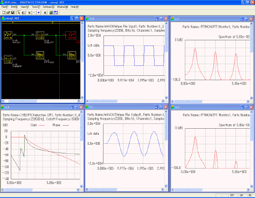Viewport: 255px width, 198px height.
Task: Click right arrow of U_4 horizontal scrollbar
Action: [78, 190]
